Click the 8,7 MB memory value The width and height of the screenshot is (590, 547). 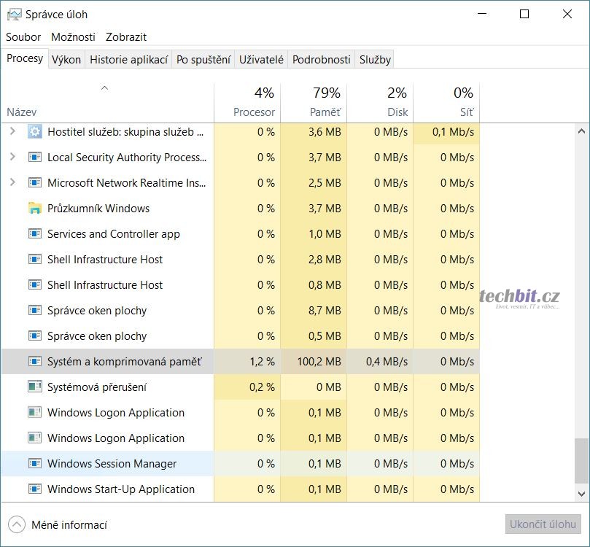[x=325, y=311]
